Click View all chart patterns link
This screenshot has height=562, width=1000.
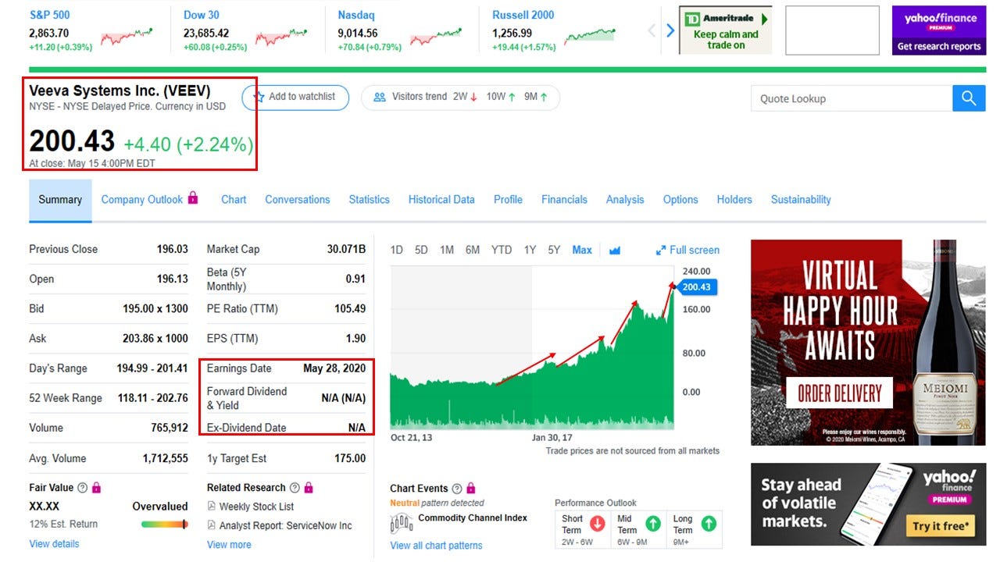pyautogui.click(x=436, y=546)
